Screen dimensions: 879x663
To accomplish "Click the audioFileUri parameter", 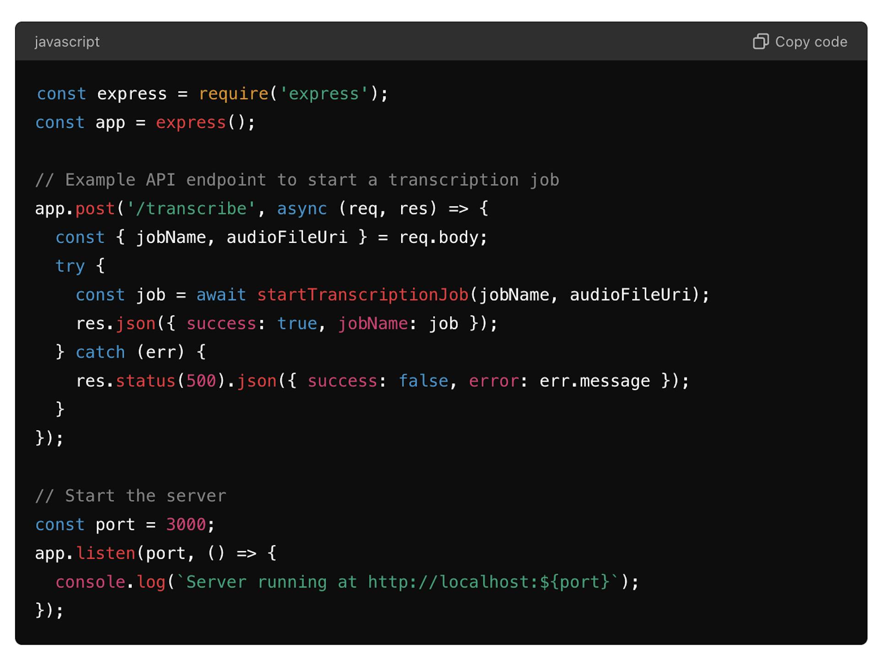I will (x=287, y=237).
